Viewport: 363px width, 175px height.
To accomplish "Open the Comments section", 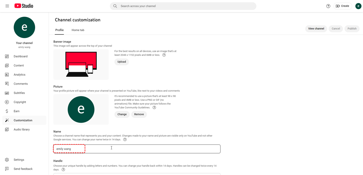I will pyautogui.click(x=21, y=84).
